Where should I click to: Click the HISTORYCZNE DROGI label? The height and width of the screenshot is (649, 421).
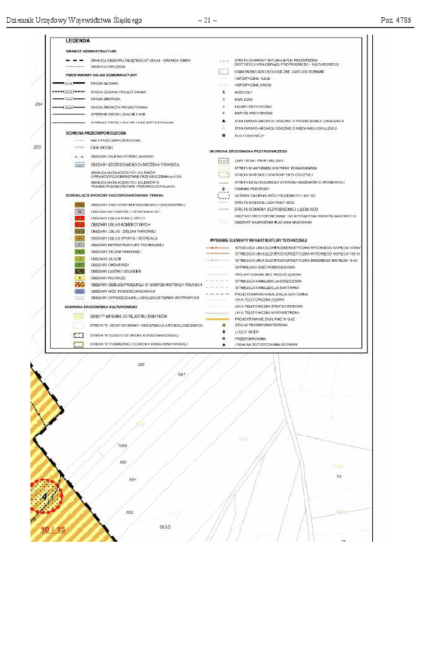click(x=252, y=85)
